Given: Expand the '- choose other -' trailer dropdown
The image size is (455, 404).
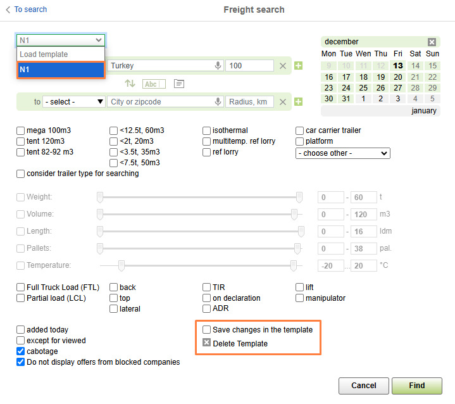Looking at the screenshot, I should [342, 153].
